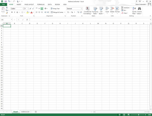This screenshot has width=152, height=116.
Task: Open the General number format dropdown
Action: click(81, 9)
